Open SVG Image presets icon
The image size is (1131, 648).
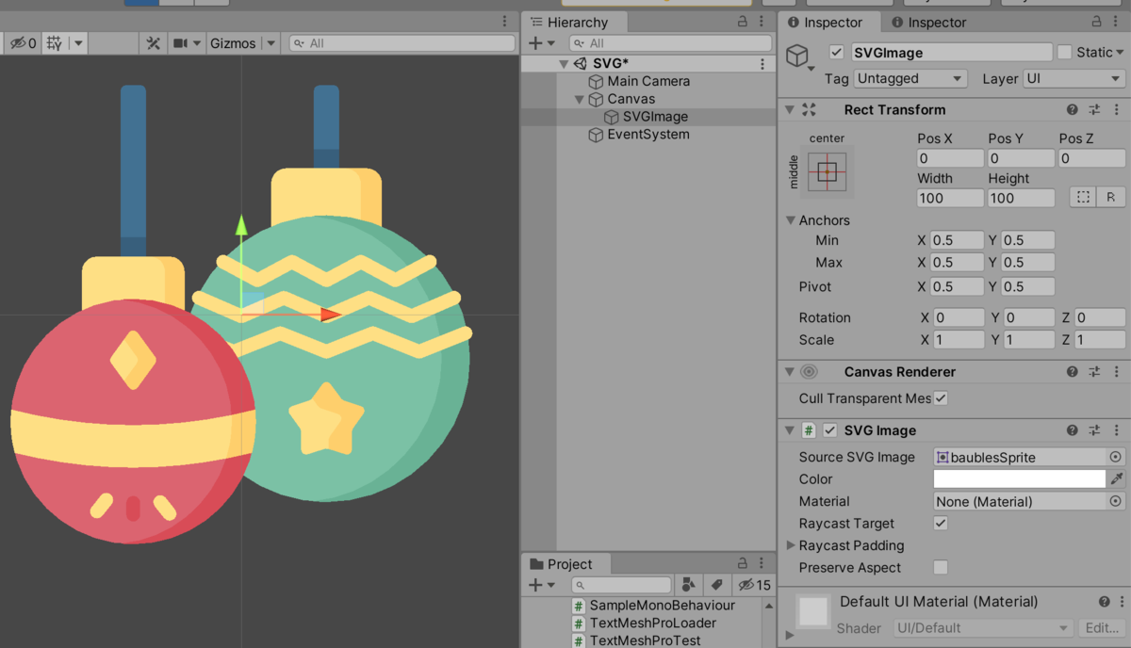click(1095, 430)
